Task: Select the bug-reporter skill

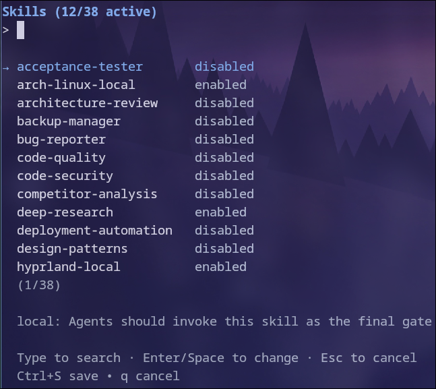Action: pyautogui.click(x=61, y=140)
